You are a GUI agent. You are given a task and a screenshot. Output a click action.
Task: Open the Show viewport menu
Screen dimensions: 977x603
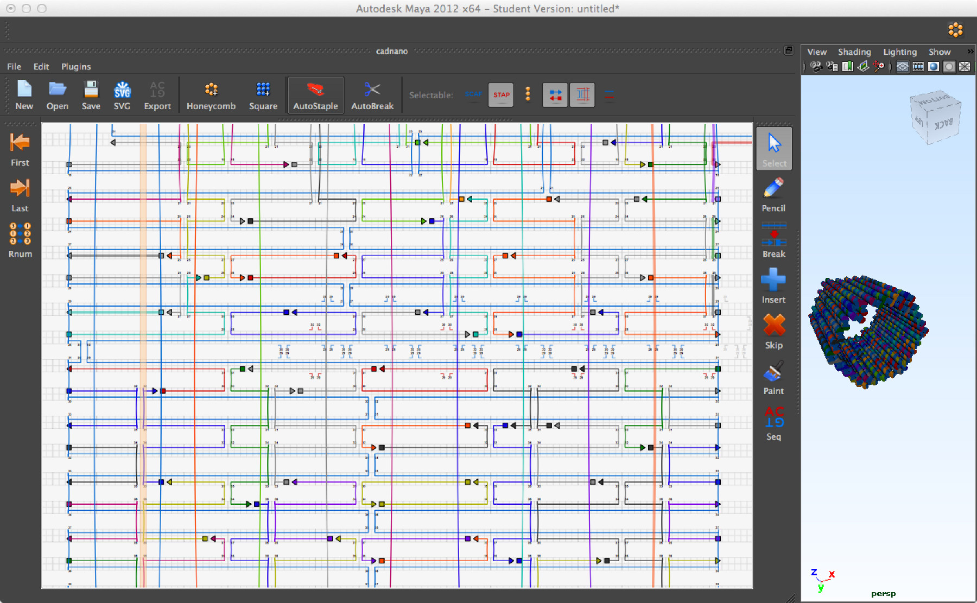pos(939,52)
